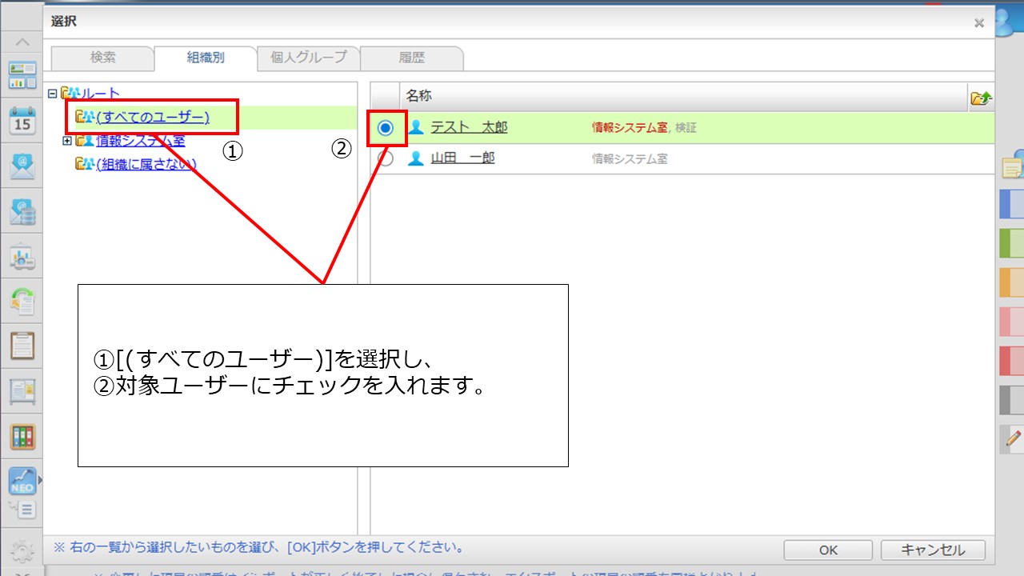Open the mail with database icon
The width and height of the screenshot is (1024, 576).
coord(22,211)
